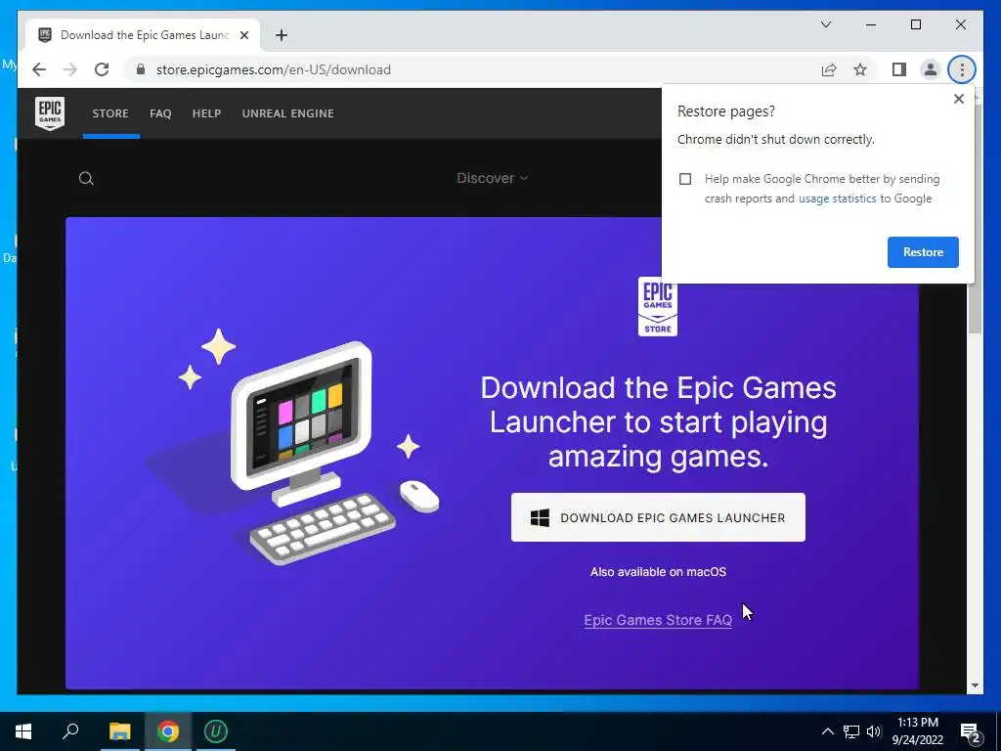Close the Epic Games Launcher tab
The image size is (1001, 751).
click(x=243, y=35)
